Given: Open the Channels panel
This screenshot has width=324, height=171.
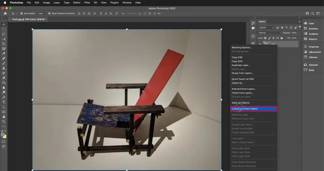Looking at the screenshot, I should [x=311, y=65].
